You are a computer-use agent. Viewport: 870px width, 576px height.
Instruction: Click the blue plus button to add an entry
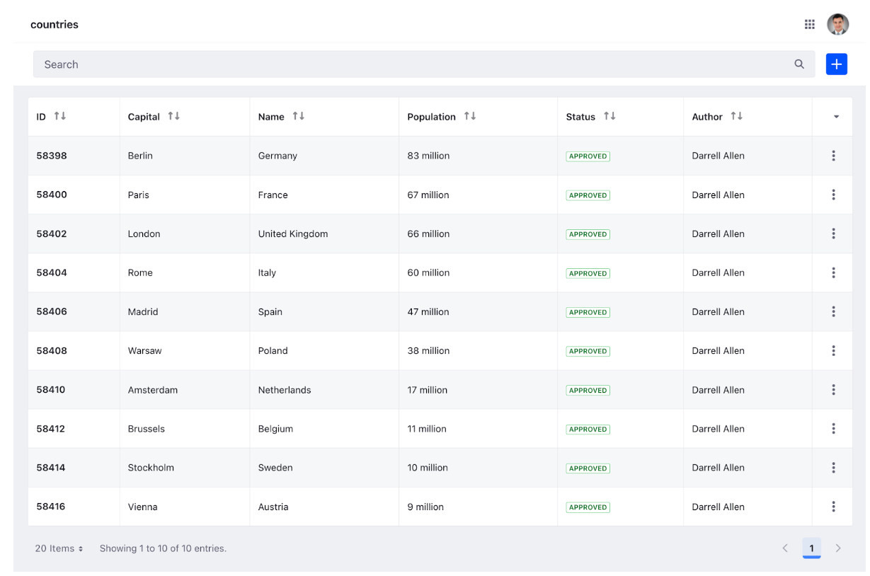pyautogui.click(x=836, y=64)
